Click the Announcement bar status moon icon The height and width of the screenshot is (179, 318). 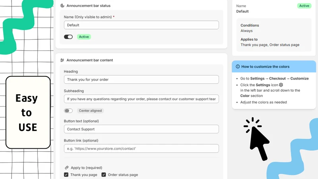click(62, 6)
